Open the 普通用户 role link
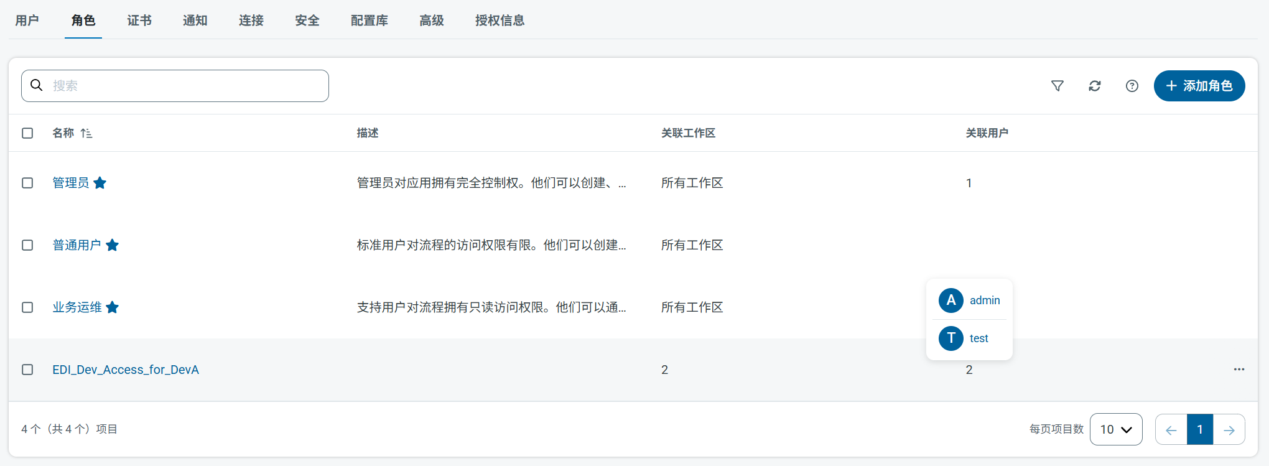 click(x=77, y=245)
